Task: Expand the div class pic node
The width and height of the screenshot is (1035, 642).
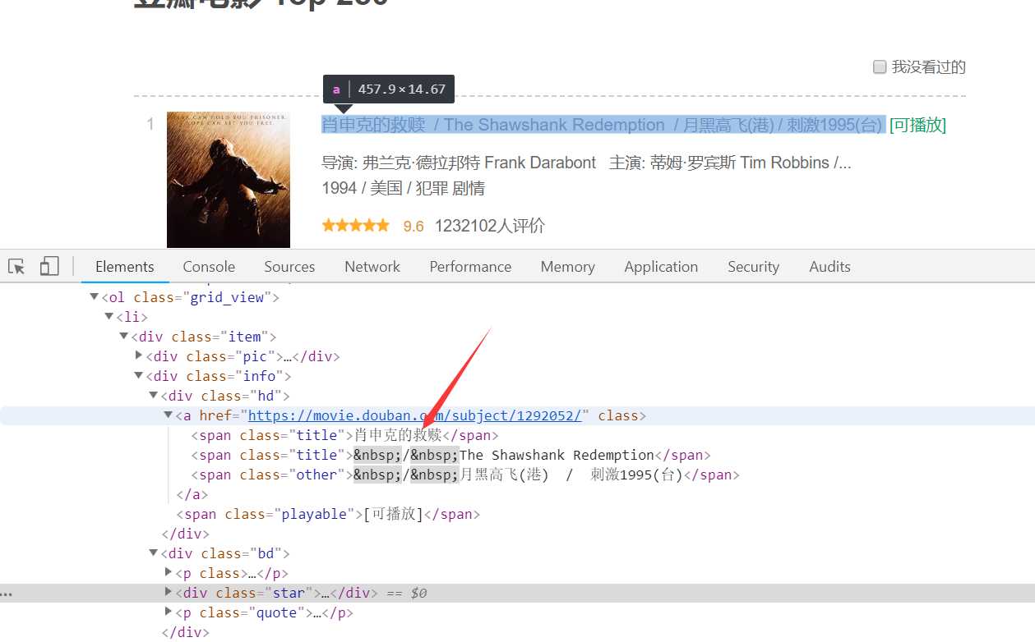Action: tap(139, 356)
